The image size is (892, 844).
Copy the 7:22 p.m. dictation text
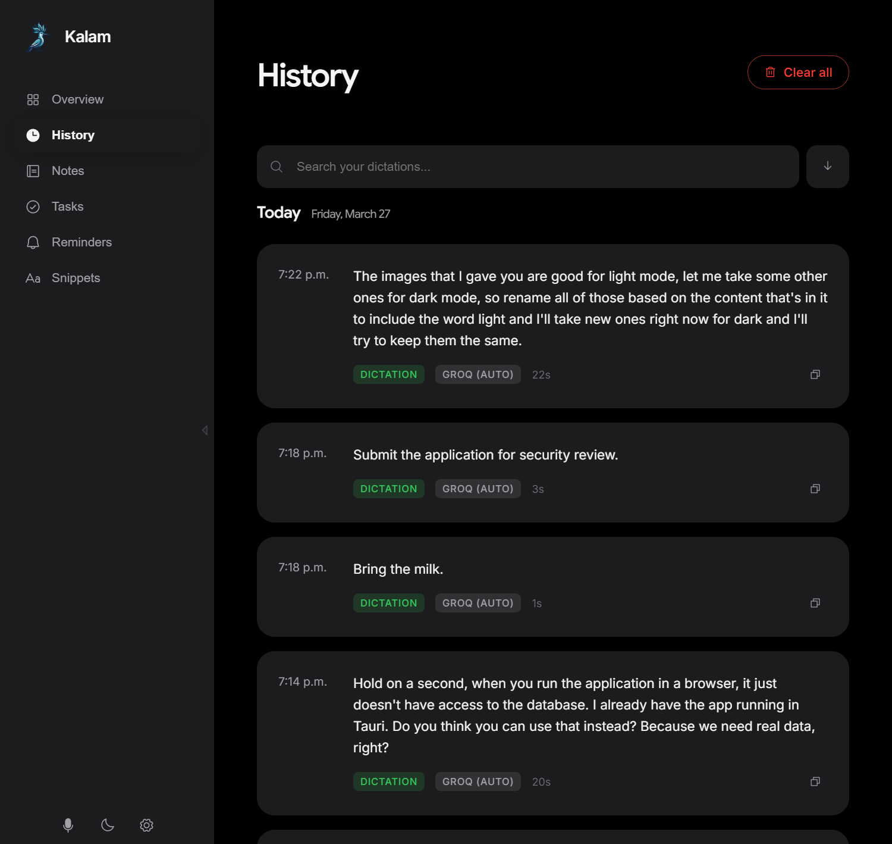(x=815, y=374)
